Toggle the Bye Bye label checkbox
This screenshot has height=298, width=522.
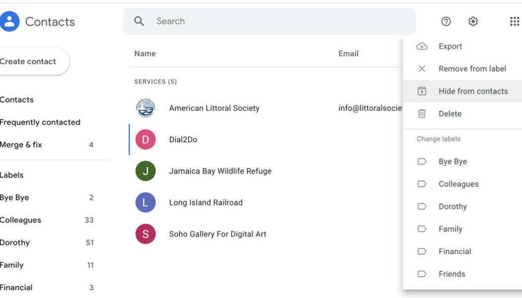(422, 161)
